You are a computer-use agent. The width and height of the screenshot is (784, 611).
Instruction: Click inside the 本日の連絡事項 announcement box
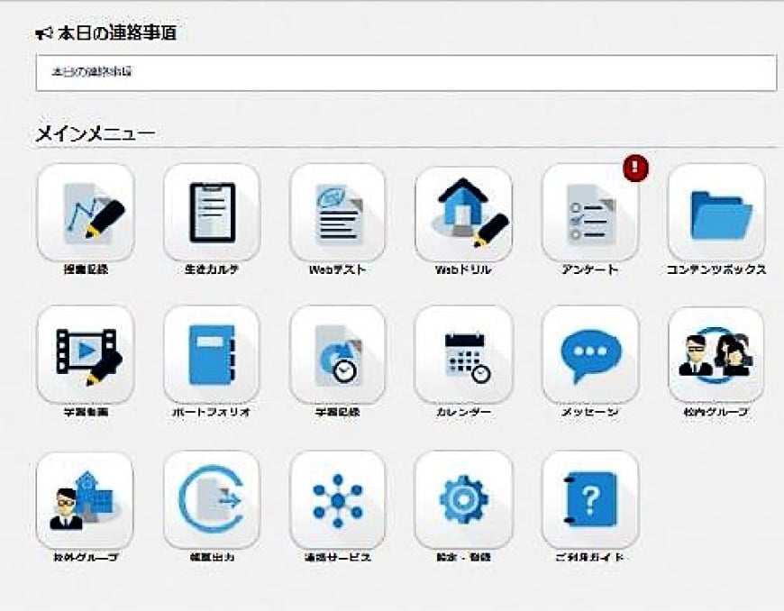[406, 73]
